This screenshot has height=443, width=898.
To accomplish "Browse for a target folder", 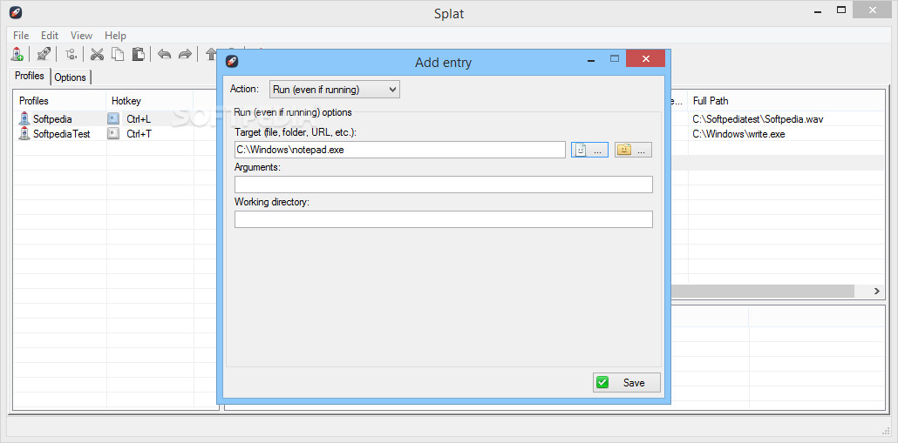I will (x=634, y=150).
